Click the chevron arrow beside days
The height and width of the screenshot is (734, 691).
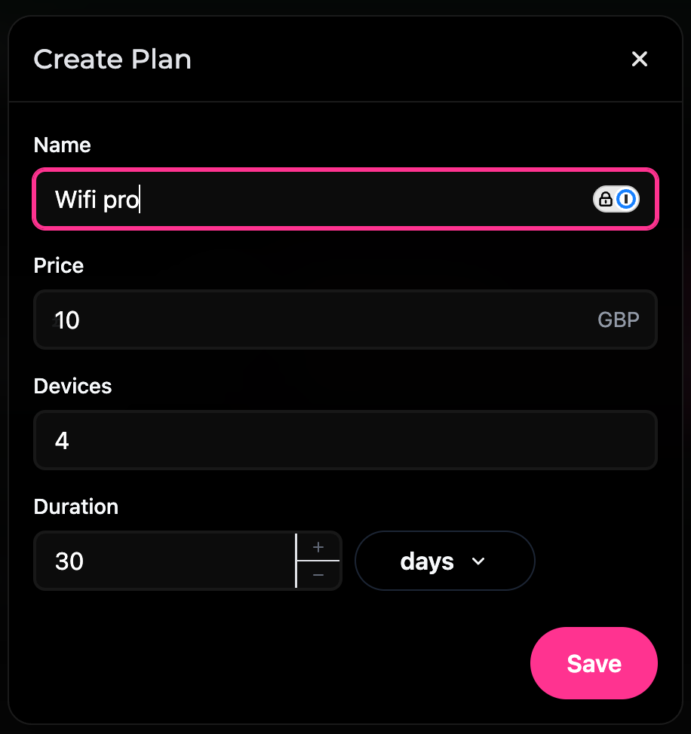click(478, 561)
